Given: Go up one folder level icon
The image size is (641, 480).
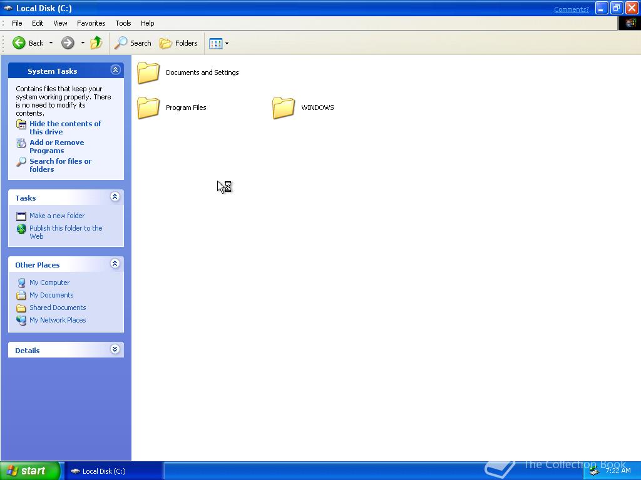Looking at the screenshot, I should 96,42.
